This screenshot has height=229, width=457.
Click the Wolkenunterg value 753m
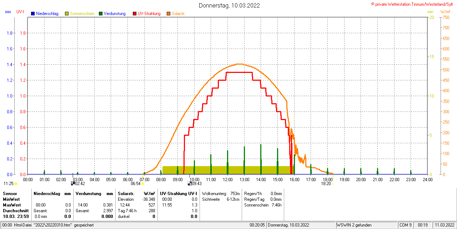click(x=235, y=193)
